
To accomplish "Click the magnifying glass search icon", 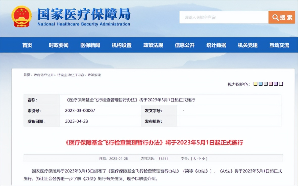I will [276, 17].
